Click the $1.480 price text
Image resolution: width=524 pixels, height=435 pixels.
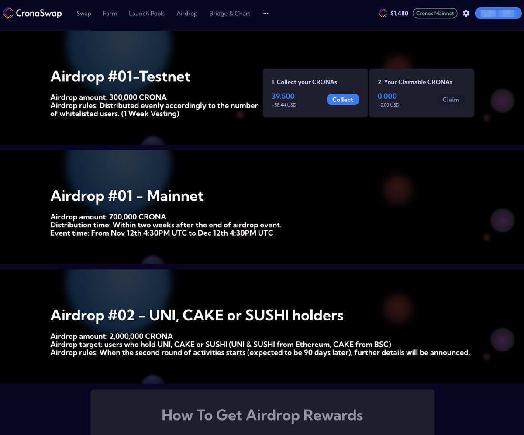399,14
